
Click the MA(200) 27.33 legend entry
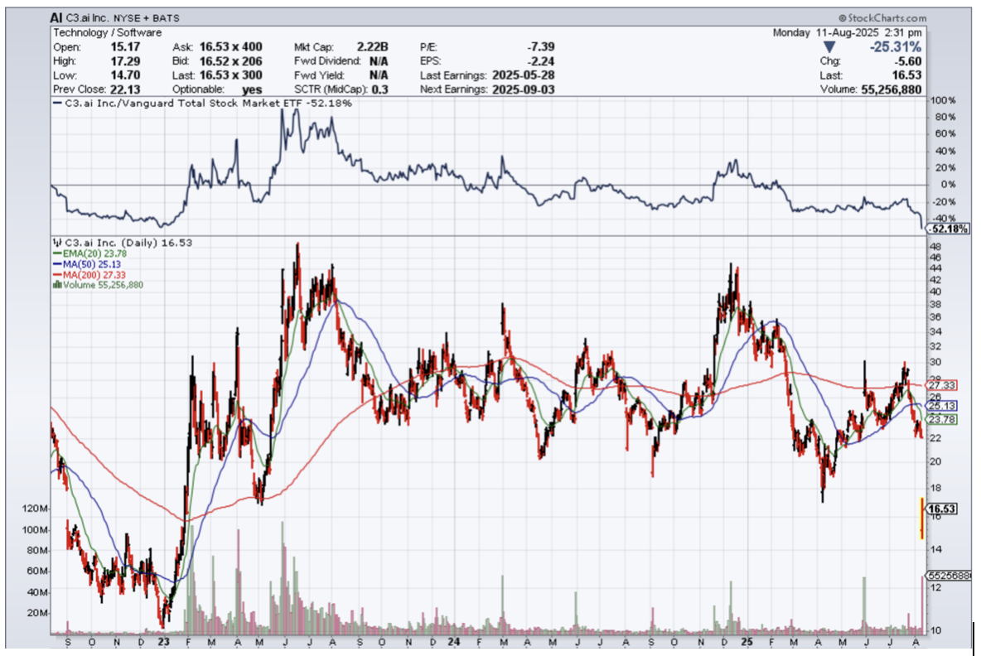pyautogui.click(x=89, y=274)
